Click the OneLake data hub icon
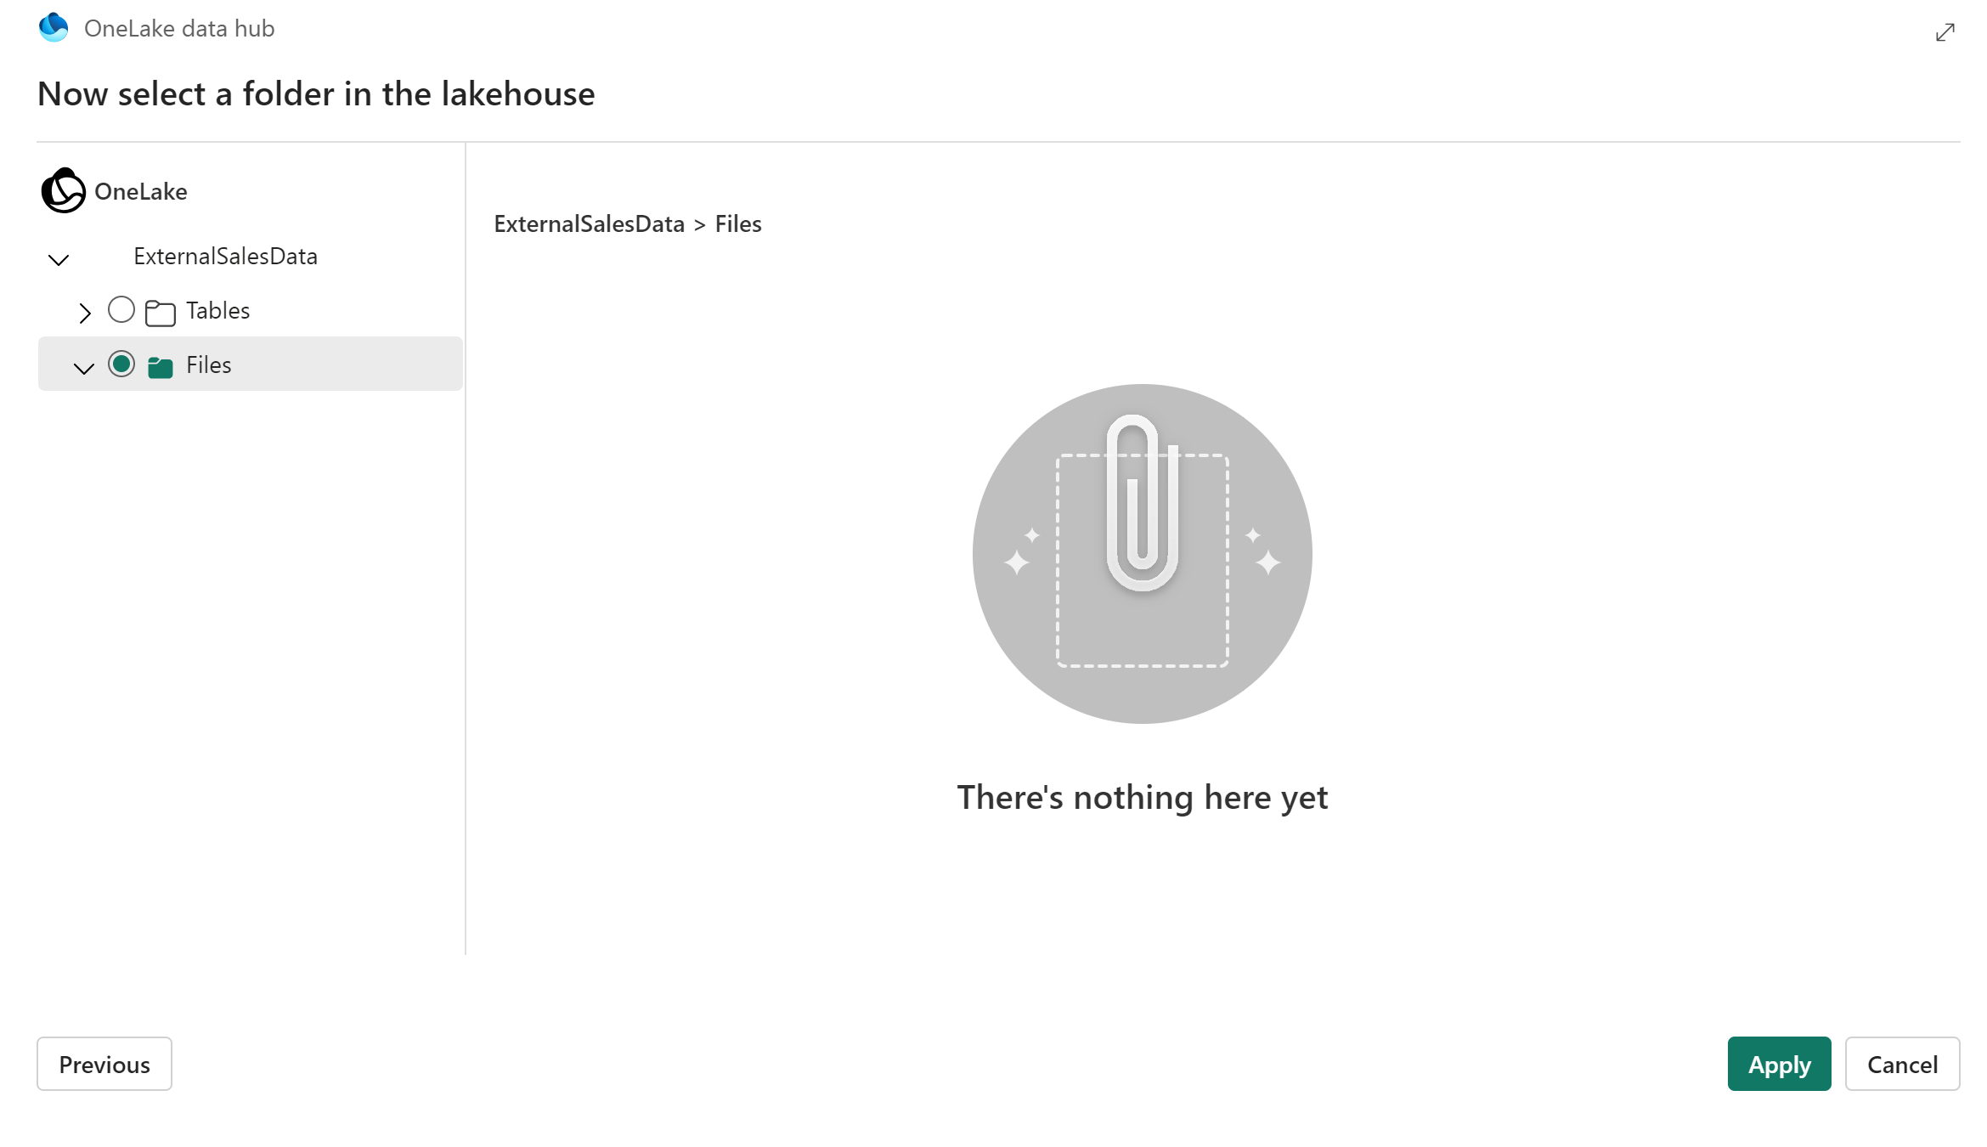 click(54, 29)
